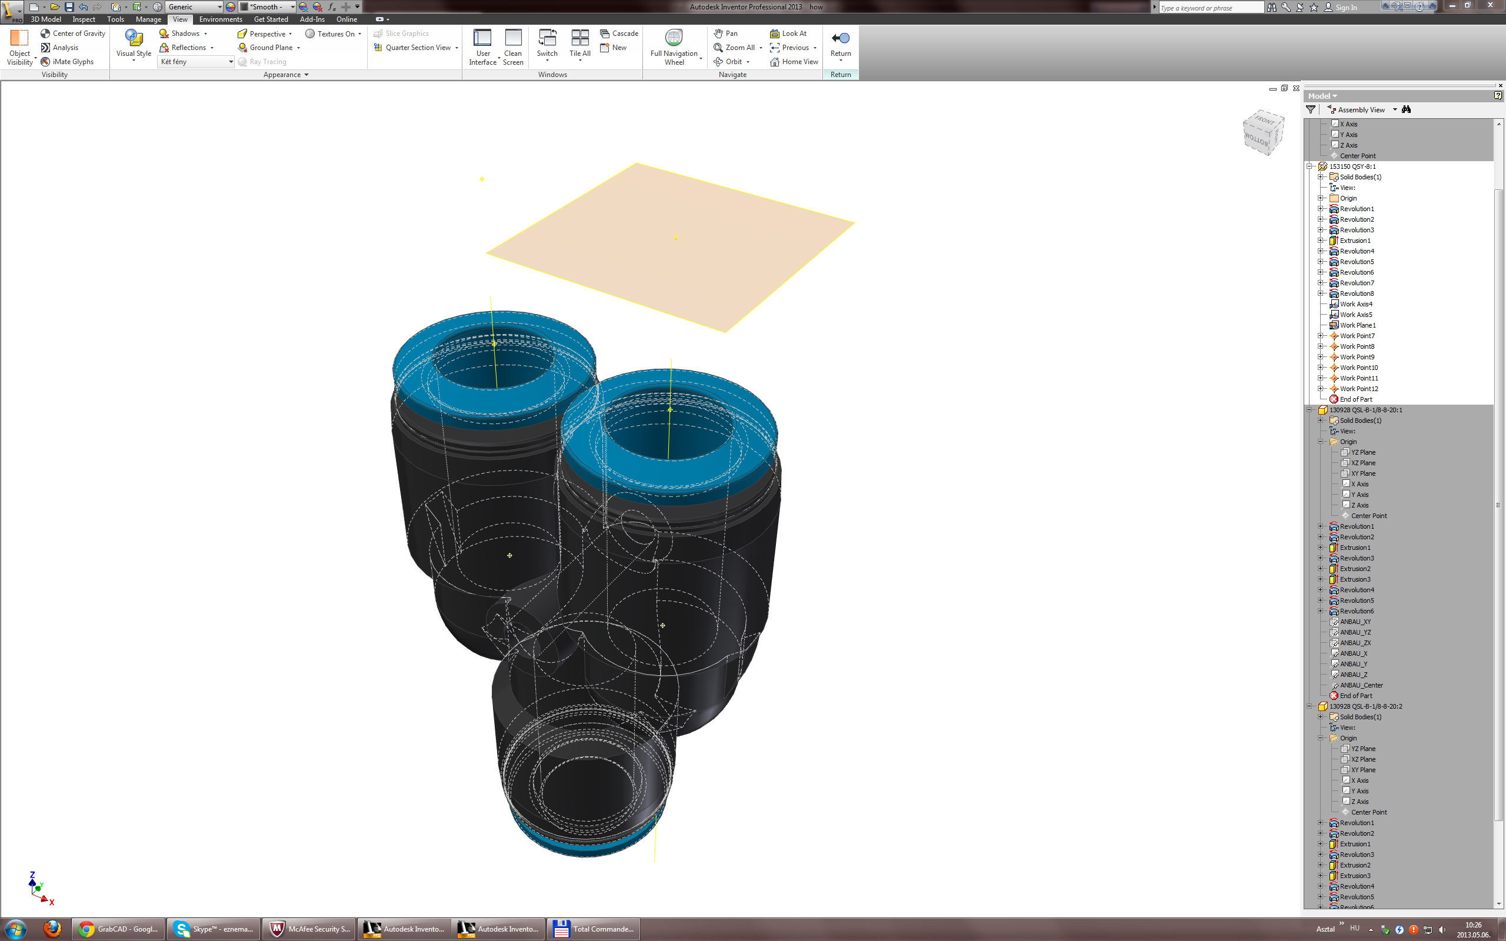This screenshot has height=941, width=1506.
Task: Open the Tools ribbon tab
Action: click(x=116, y=19)
